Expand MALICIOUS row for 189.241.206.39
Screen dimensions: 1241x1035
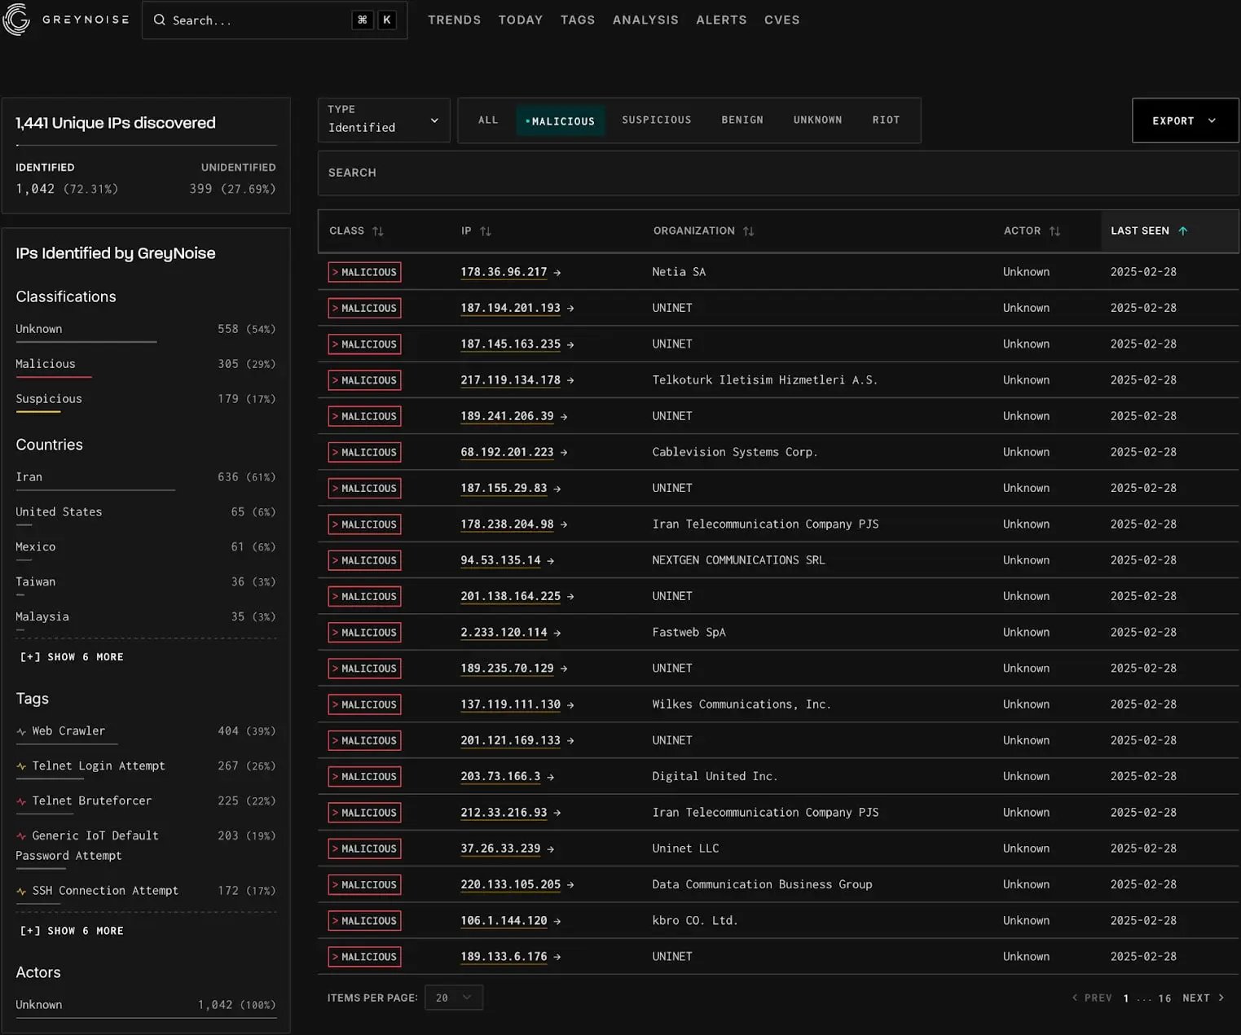pyautogui.click(x=364, y=416)
